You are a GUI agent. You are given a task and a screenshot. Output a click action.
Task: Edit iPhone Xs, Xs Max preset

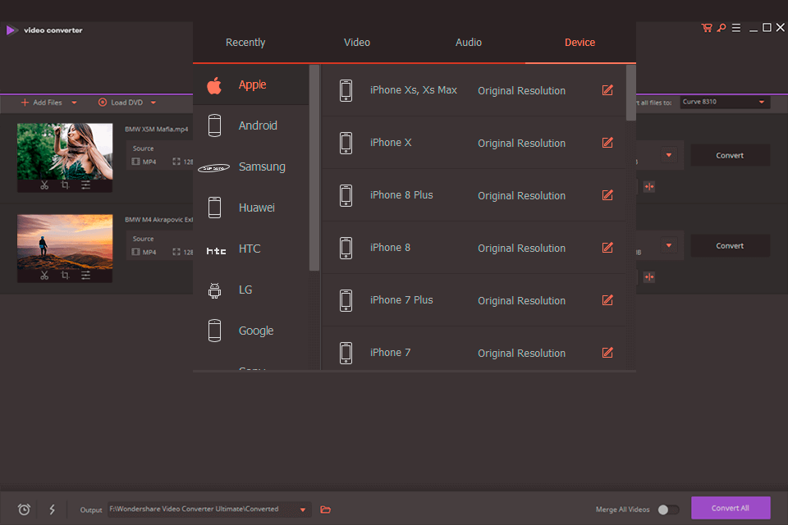607,90
